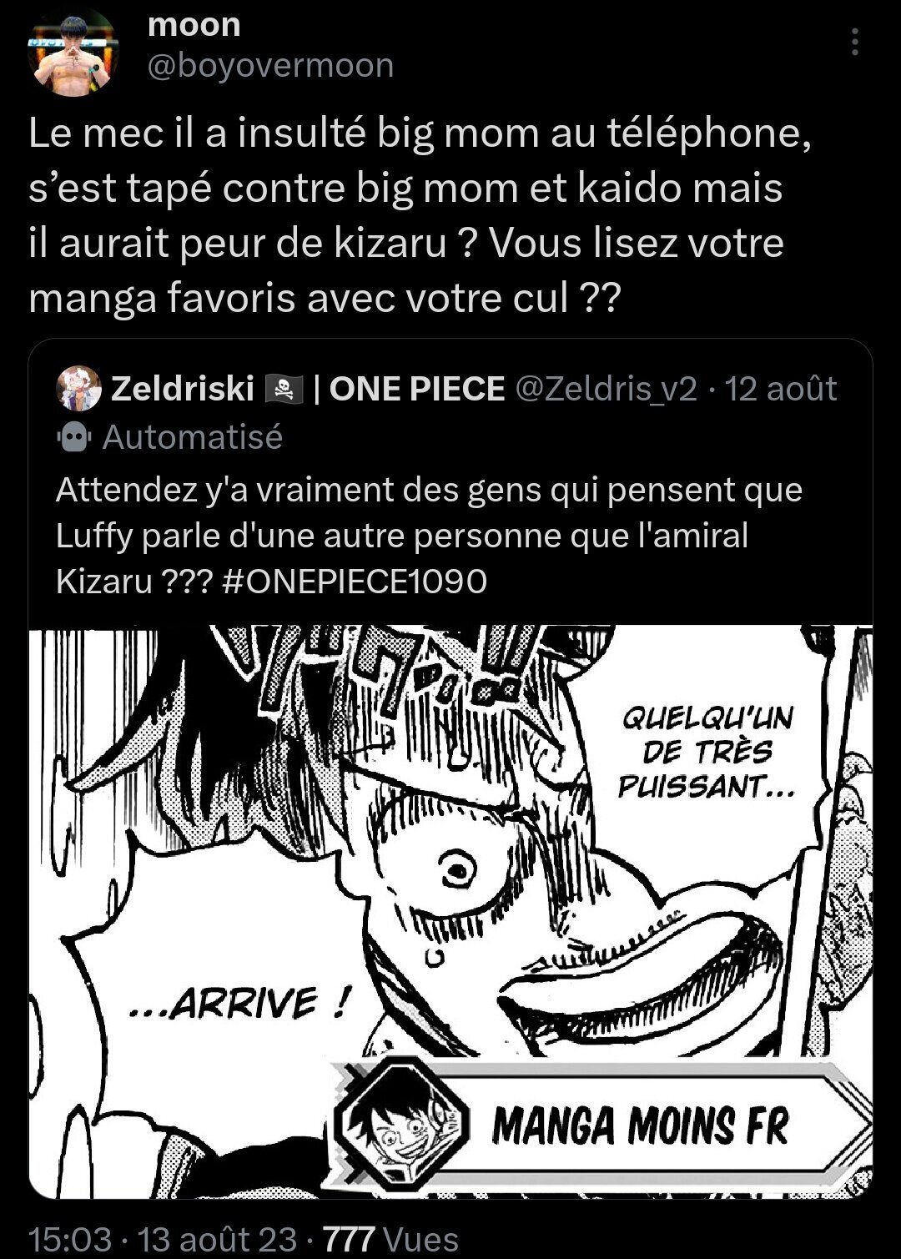Click the QUELQU'UN DE TRÈS PUISSANT speech bubble

(x=705, y=751)
